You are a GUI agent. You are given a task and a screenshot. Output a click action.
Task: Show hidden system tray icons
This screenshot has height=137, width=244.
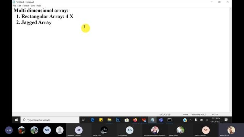190,120
